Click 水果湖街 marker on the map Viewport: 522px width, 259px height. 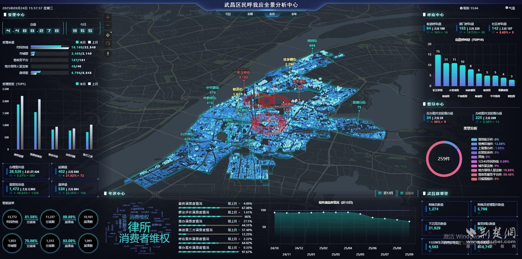point(299,84)
